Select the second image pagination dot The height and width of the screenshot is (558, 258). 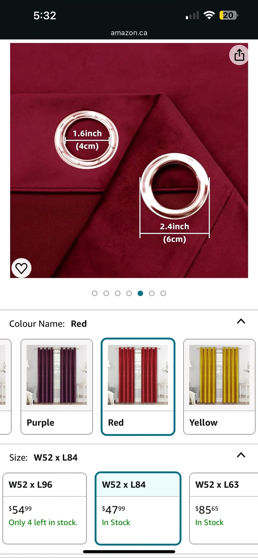(106, 293)
